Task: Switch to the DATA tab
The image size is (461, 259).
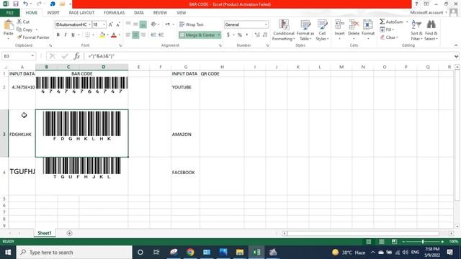Action: point(139,13)
